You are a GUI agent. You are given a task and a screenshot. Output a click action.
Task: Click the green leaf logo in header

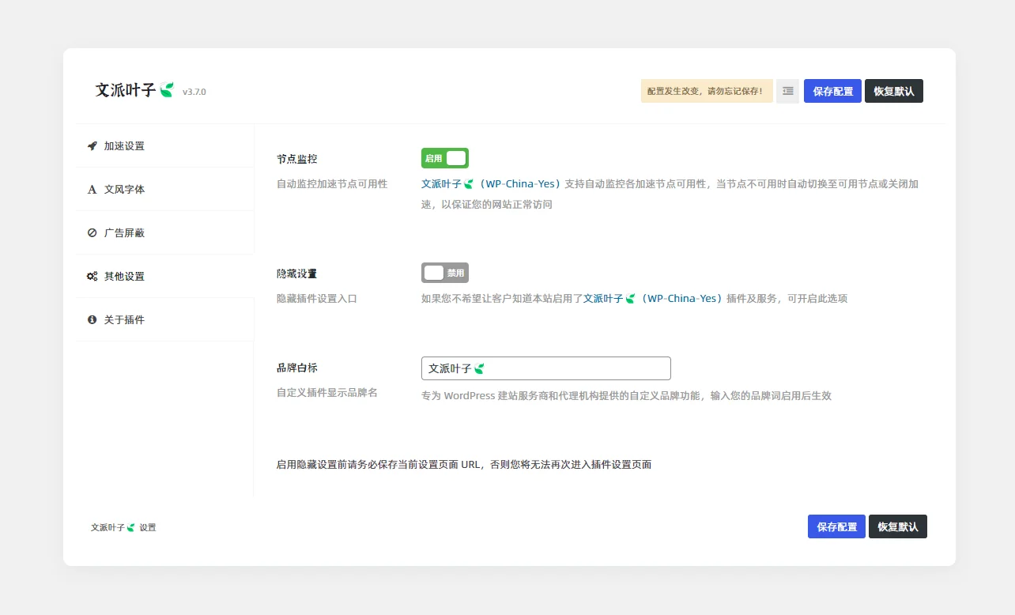click(x=167, y=90)
